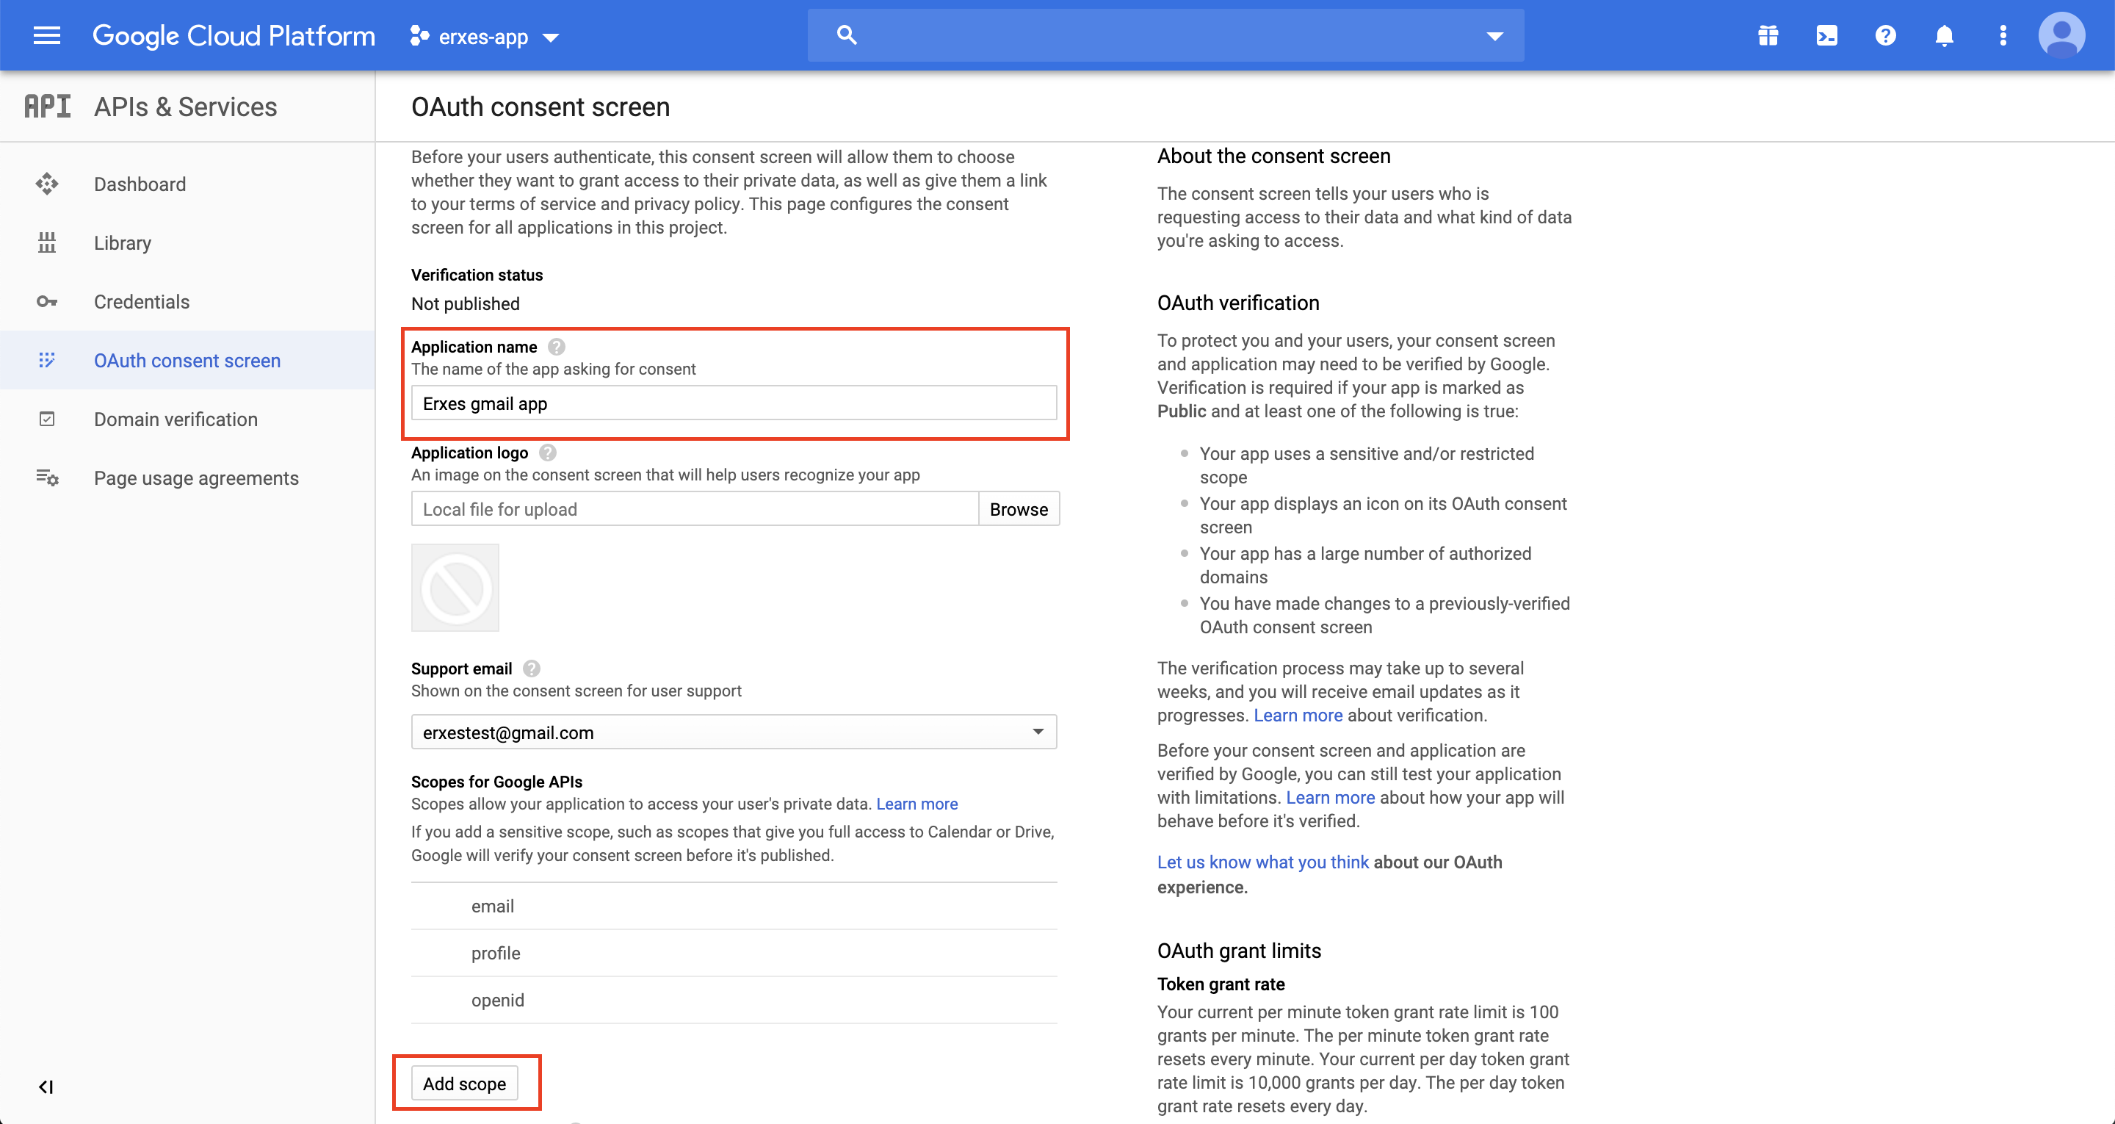
Task: Open notifications bell icon
Action: (x=1943, y=35)
